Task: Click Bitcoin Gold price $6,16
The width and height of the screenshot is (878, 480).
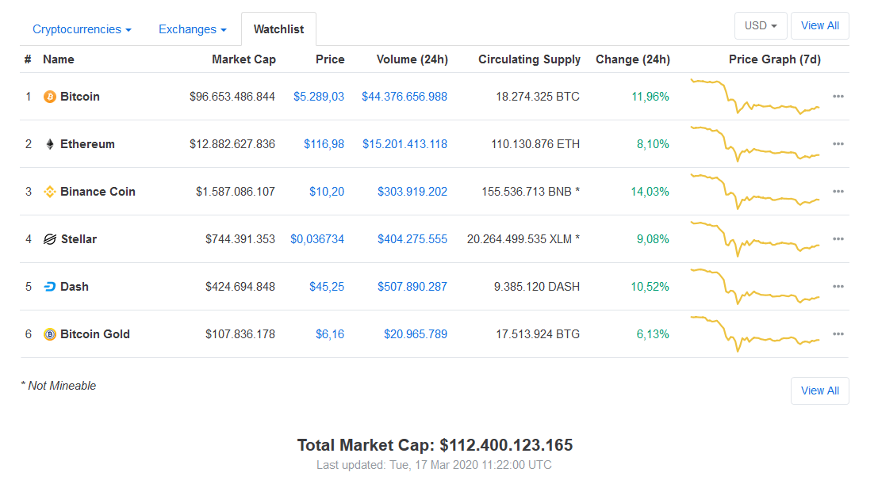Action: (330, 334)
